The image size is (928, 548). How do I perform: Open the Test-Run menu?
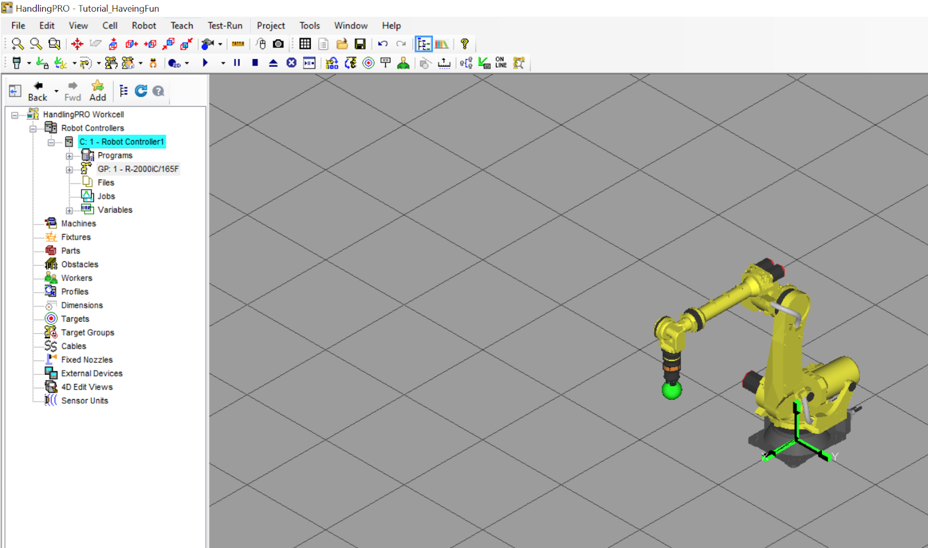[225, 25]
